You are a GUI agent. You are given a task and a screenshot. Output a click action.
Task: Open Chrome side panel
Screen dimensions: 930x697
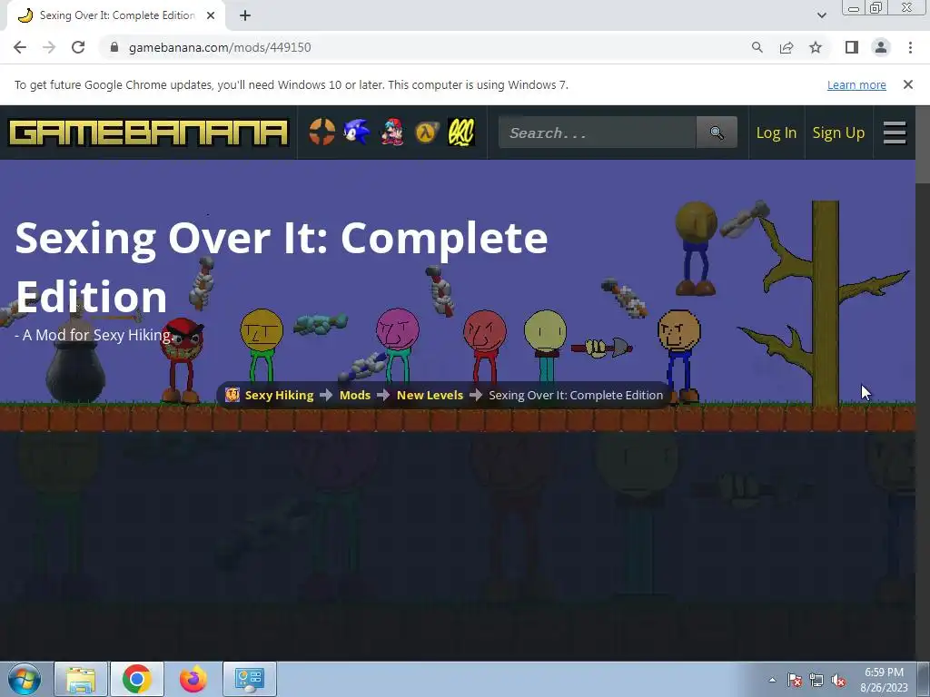(x=852, y=47)
